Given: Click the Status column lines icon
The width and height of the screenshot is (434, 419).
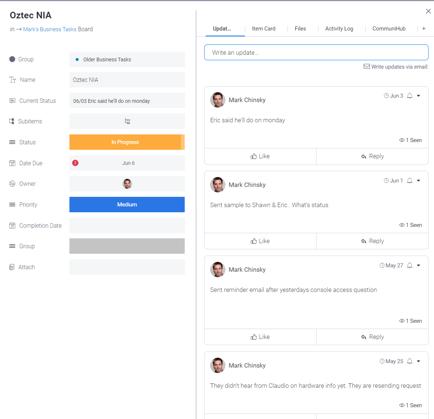Looking at the screenshot, I should click(12, 142).
